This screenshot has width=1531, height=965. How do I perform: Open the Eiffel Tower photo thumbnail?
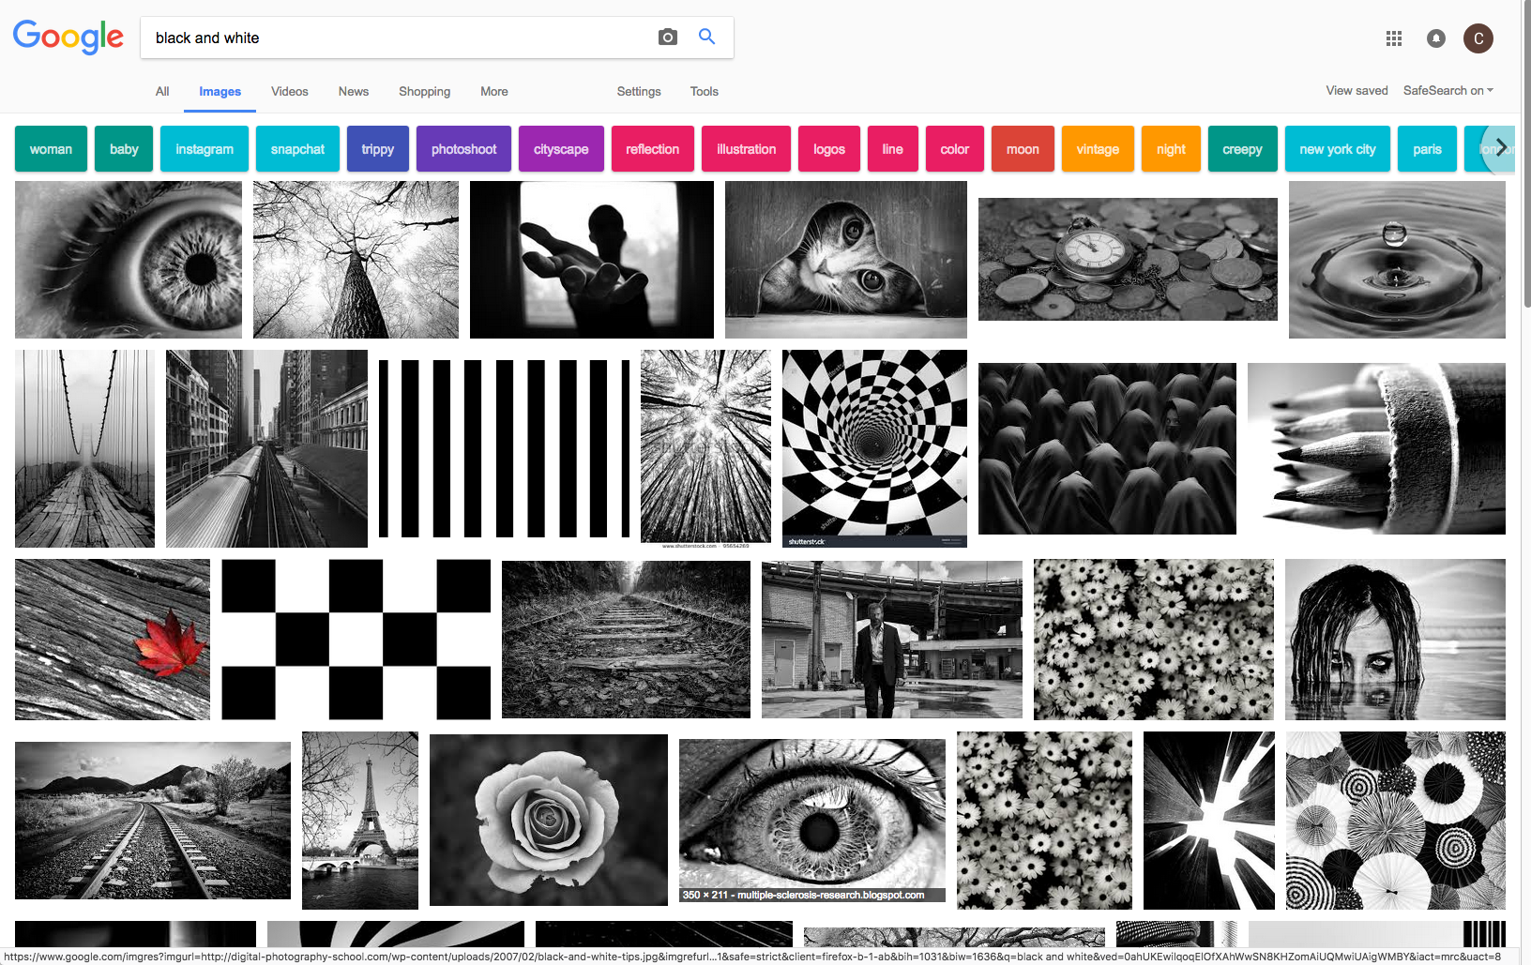pyautogui.click(x=360, y=821)
